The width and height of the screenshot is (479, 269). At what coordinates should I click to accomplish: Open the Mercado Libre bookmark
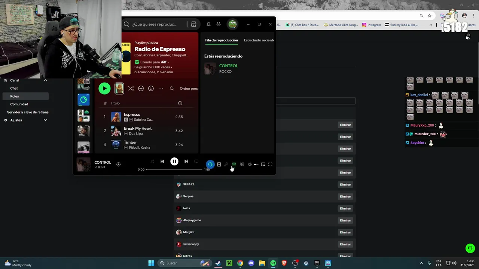340,25
